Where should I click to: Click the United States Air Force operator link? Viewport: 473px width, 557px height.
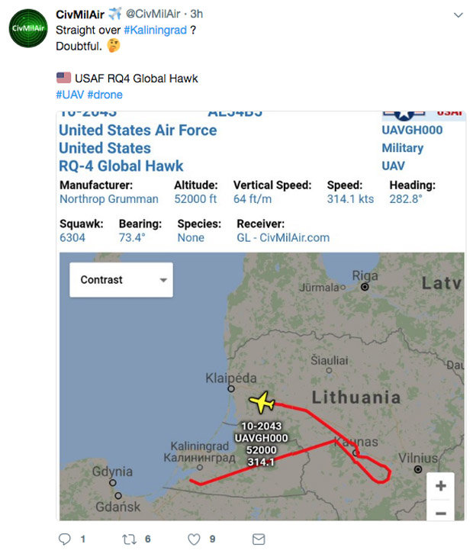pos(138,130)
